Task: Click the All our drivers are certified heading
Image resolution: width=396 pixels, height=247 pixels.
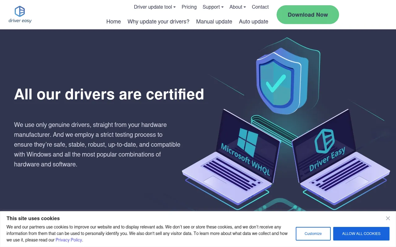Action: point(109,94)
